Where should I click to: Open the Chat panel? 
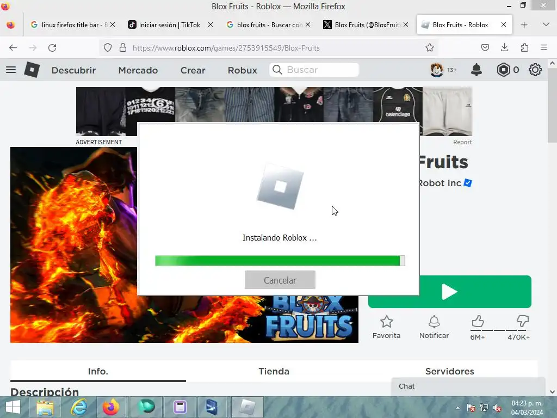(x=468, y=386)
